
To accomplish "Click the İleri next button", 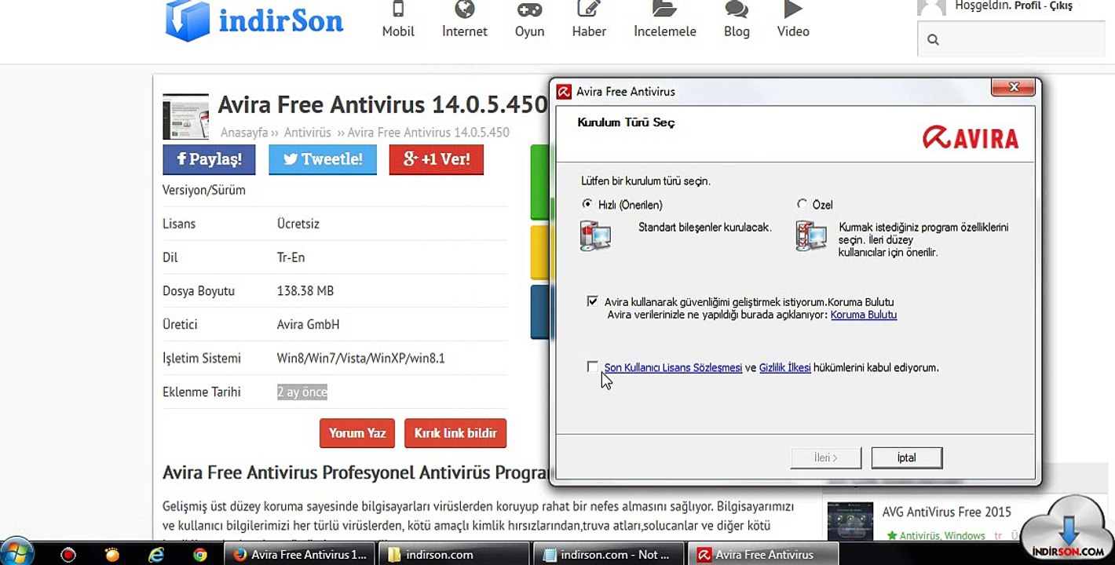I will (x=826, y=457).
